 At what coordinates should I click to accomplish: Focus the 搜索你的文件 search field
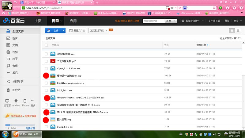click(x=154, y=21)
